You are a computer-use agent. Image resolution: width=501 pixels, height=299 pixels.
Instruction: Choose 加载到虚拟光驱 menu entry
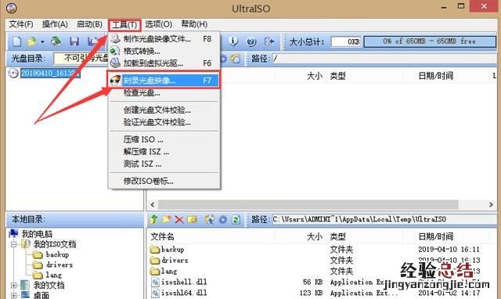(x=164, y=63)
